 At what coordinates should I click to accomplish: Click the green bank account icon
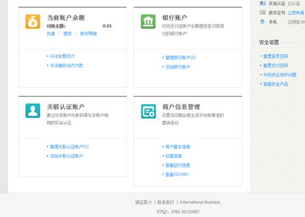coord(148,21)
